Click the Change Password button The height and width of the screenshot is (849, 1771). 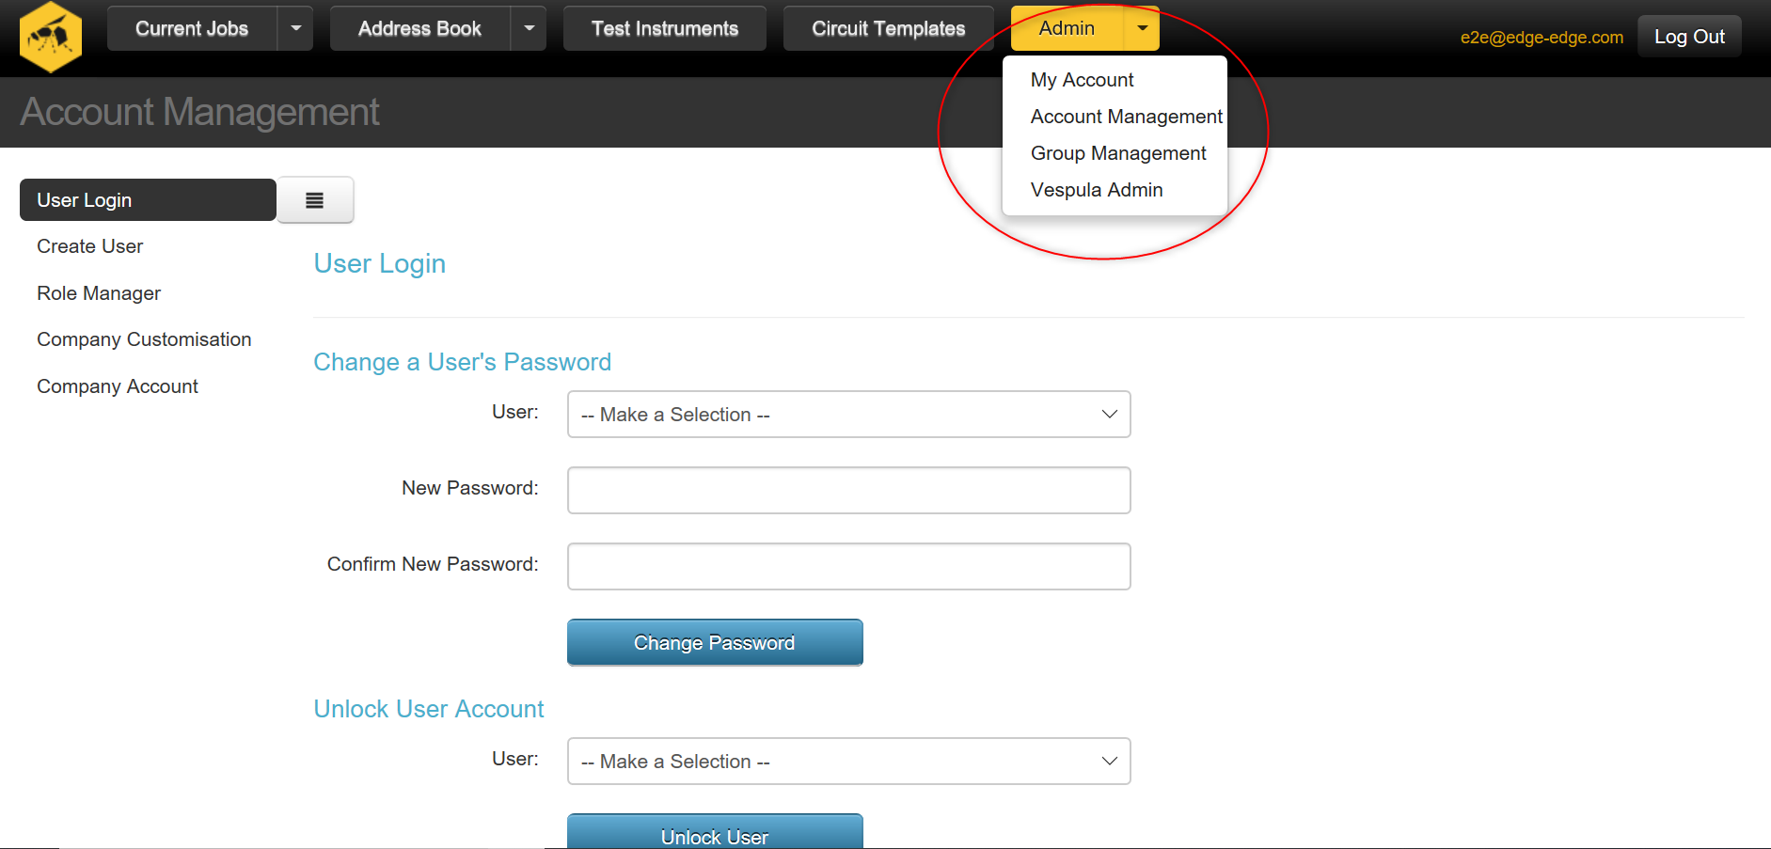[x=715, y=642]
